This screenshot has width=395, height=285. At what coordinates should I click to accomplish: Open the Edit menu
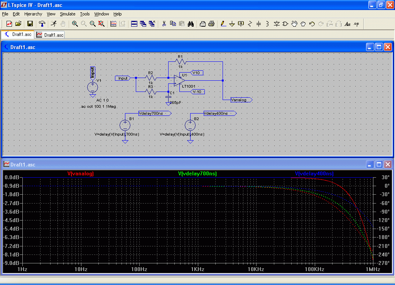click(16, 14)
